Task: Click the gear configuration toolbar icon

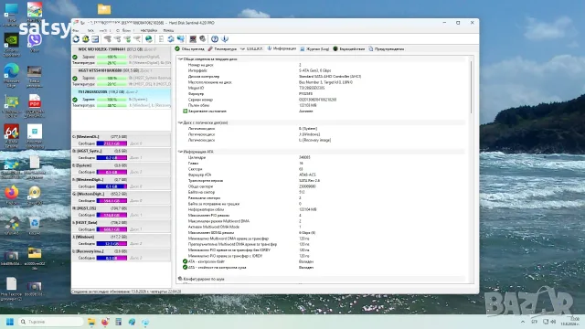Action: point(203,38)
